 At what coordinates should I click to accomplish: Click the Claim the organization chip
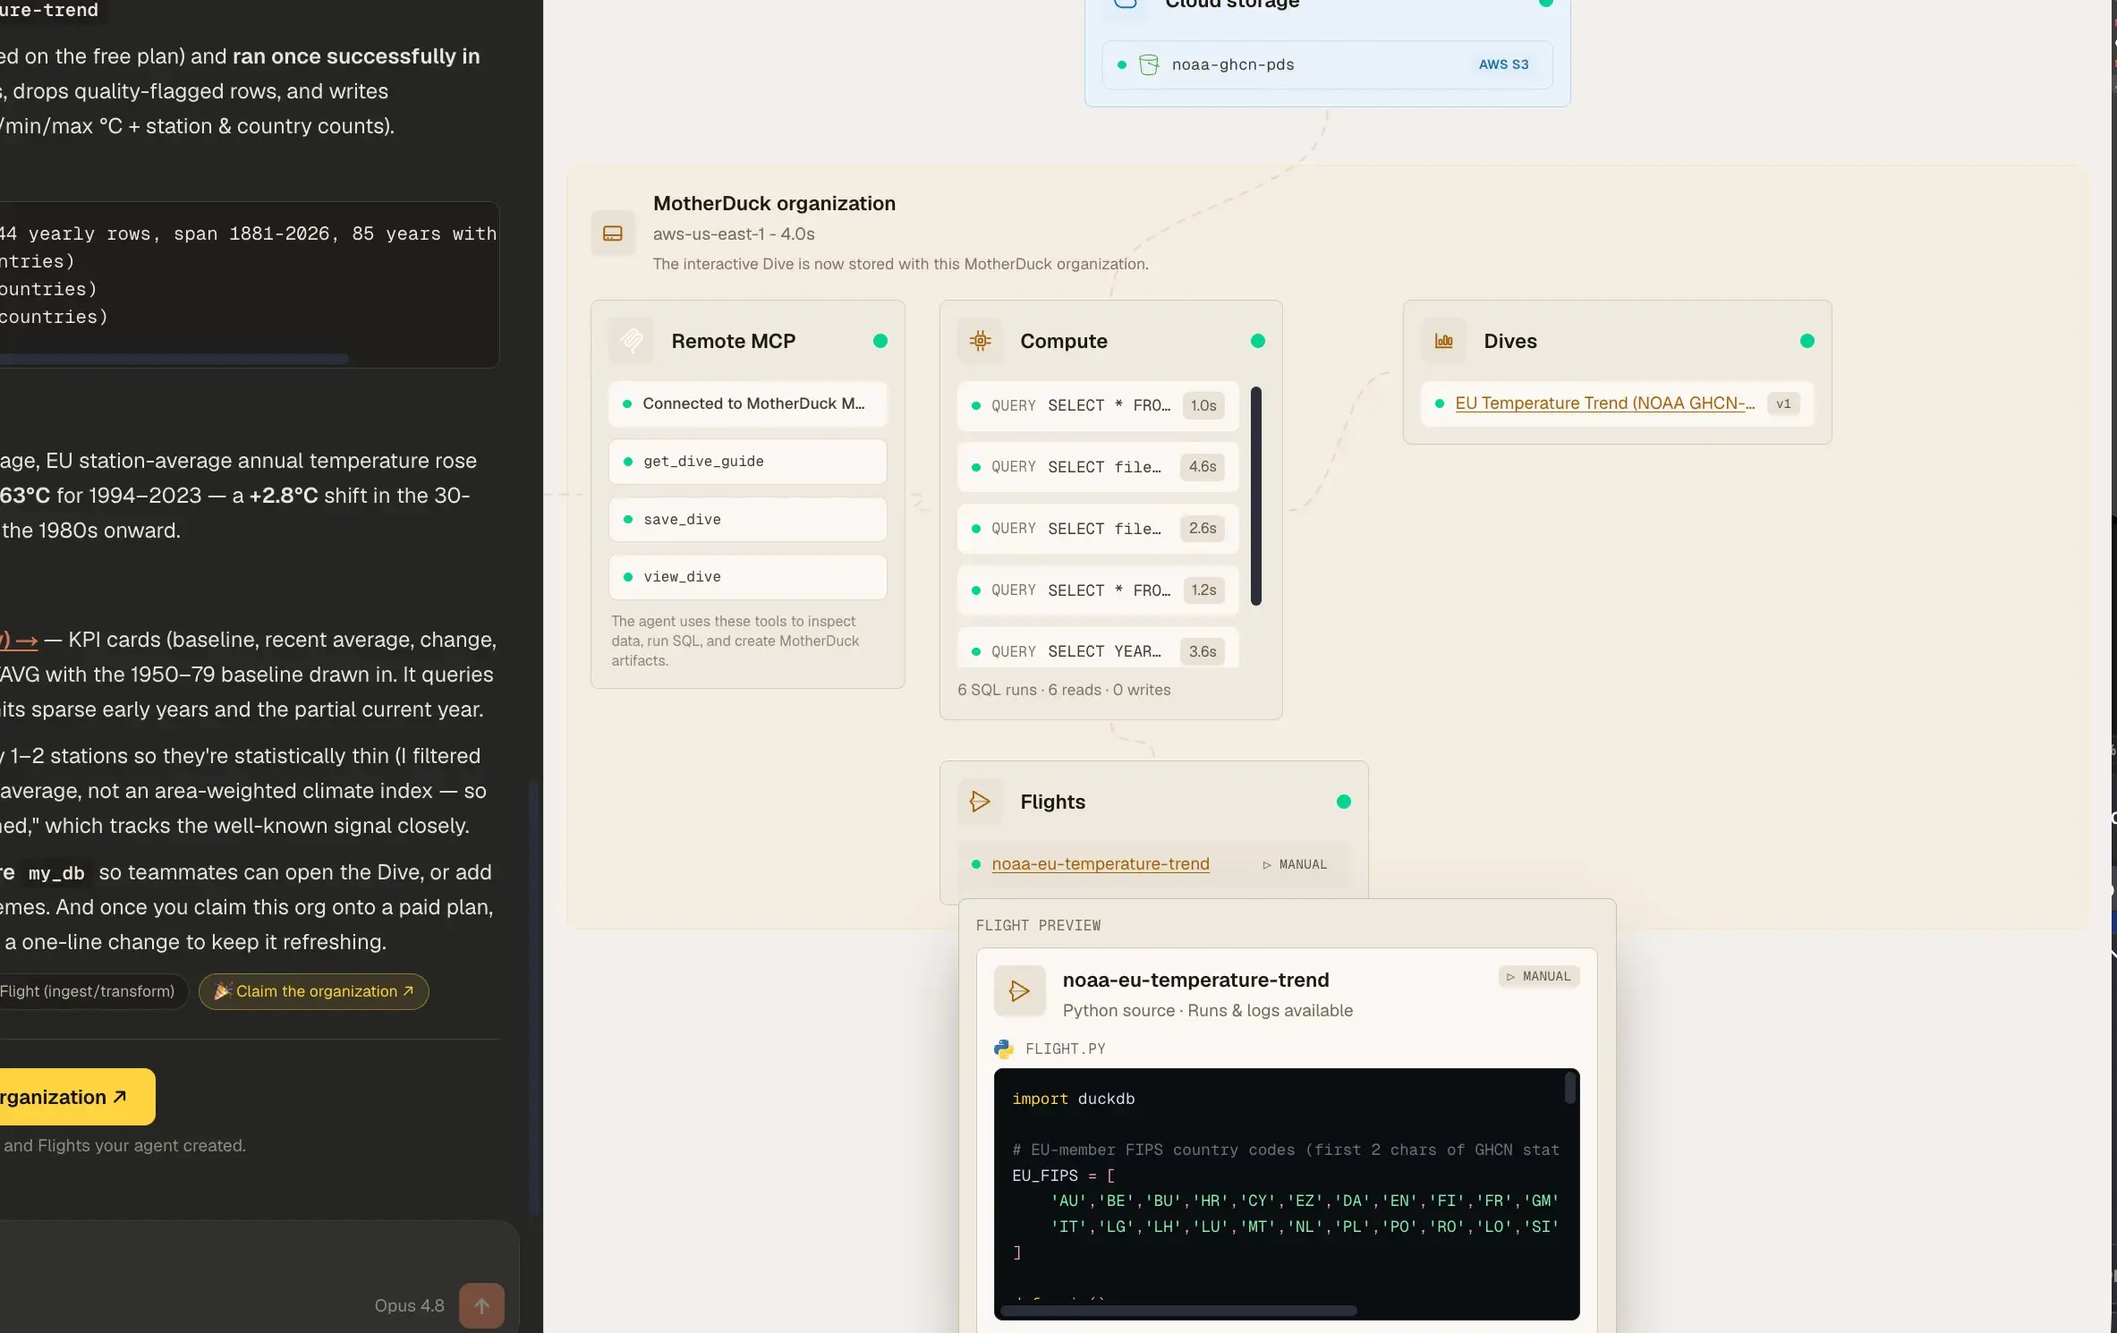click(314, 991)
